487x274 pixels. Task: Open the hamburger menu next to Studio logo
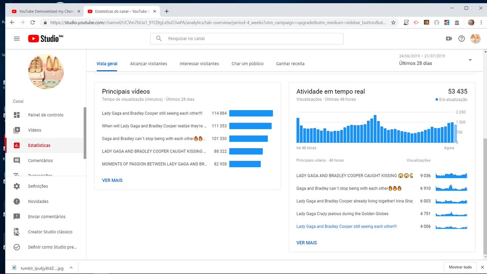tap(17, 39)
